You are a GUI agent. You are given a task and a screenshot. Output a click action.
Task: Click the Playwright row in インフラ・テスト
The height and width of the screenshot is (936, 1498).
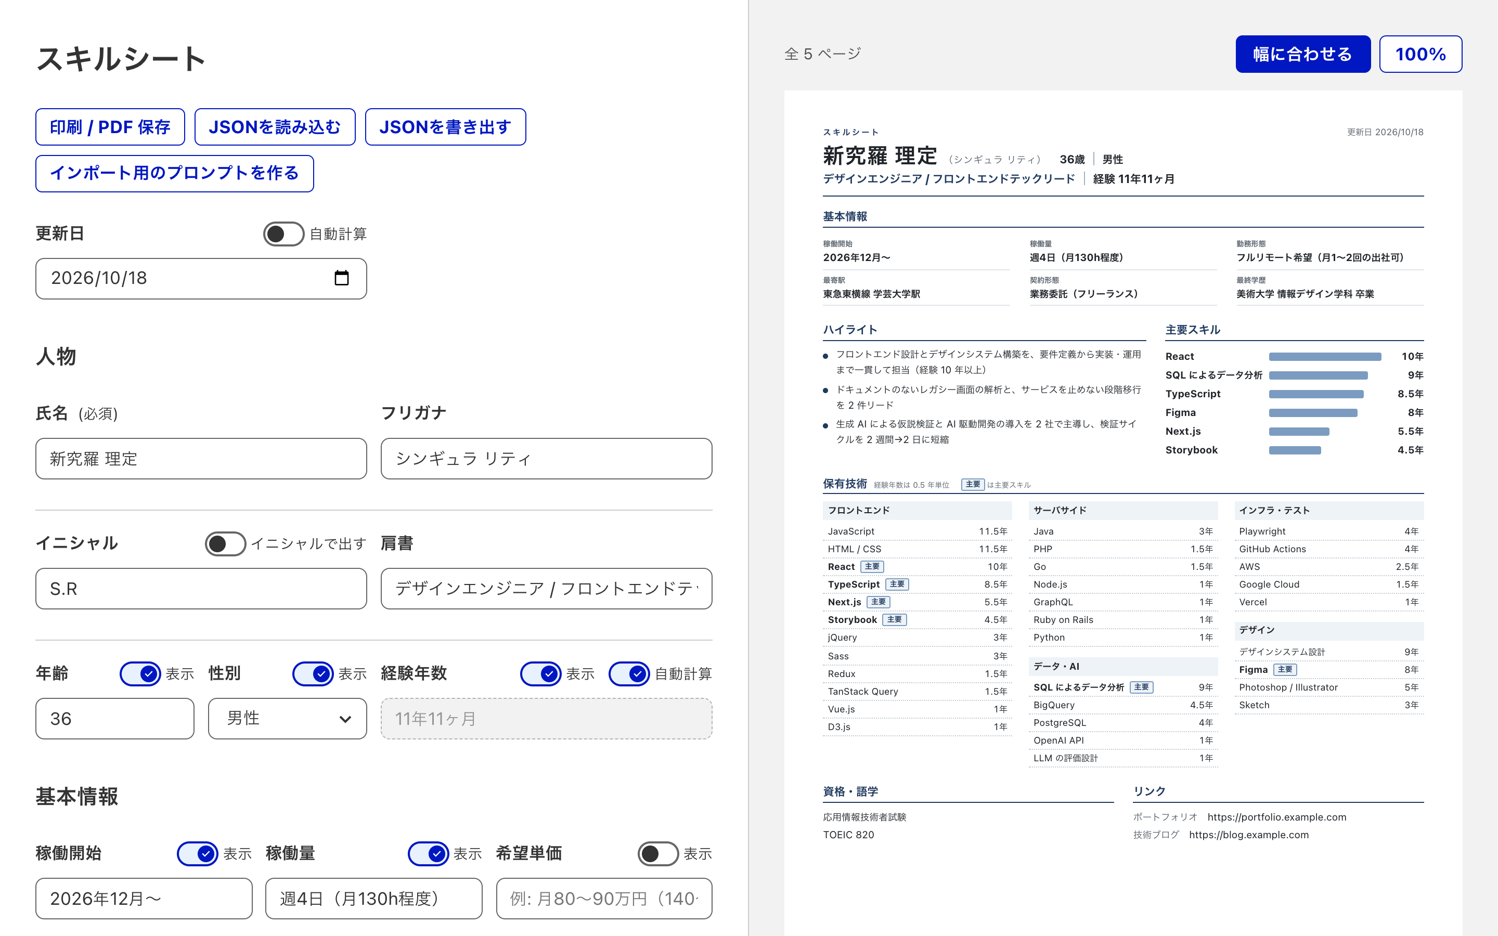(x=1329, y=531)
